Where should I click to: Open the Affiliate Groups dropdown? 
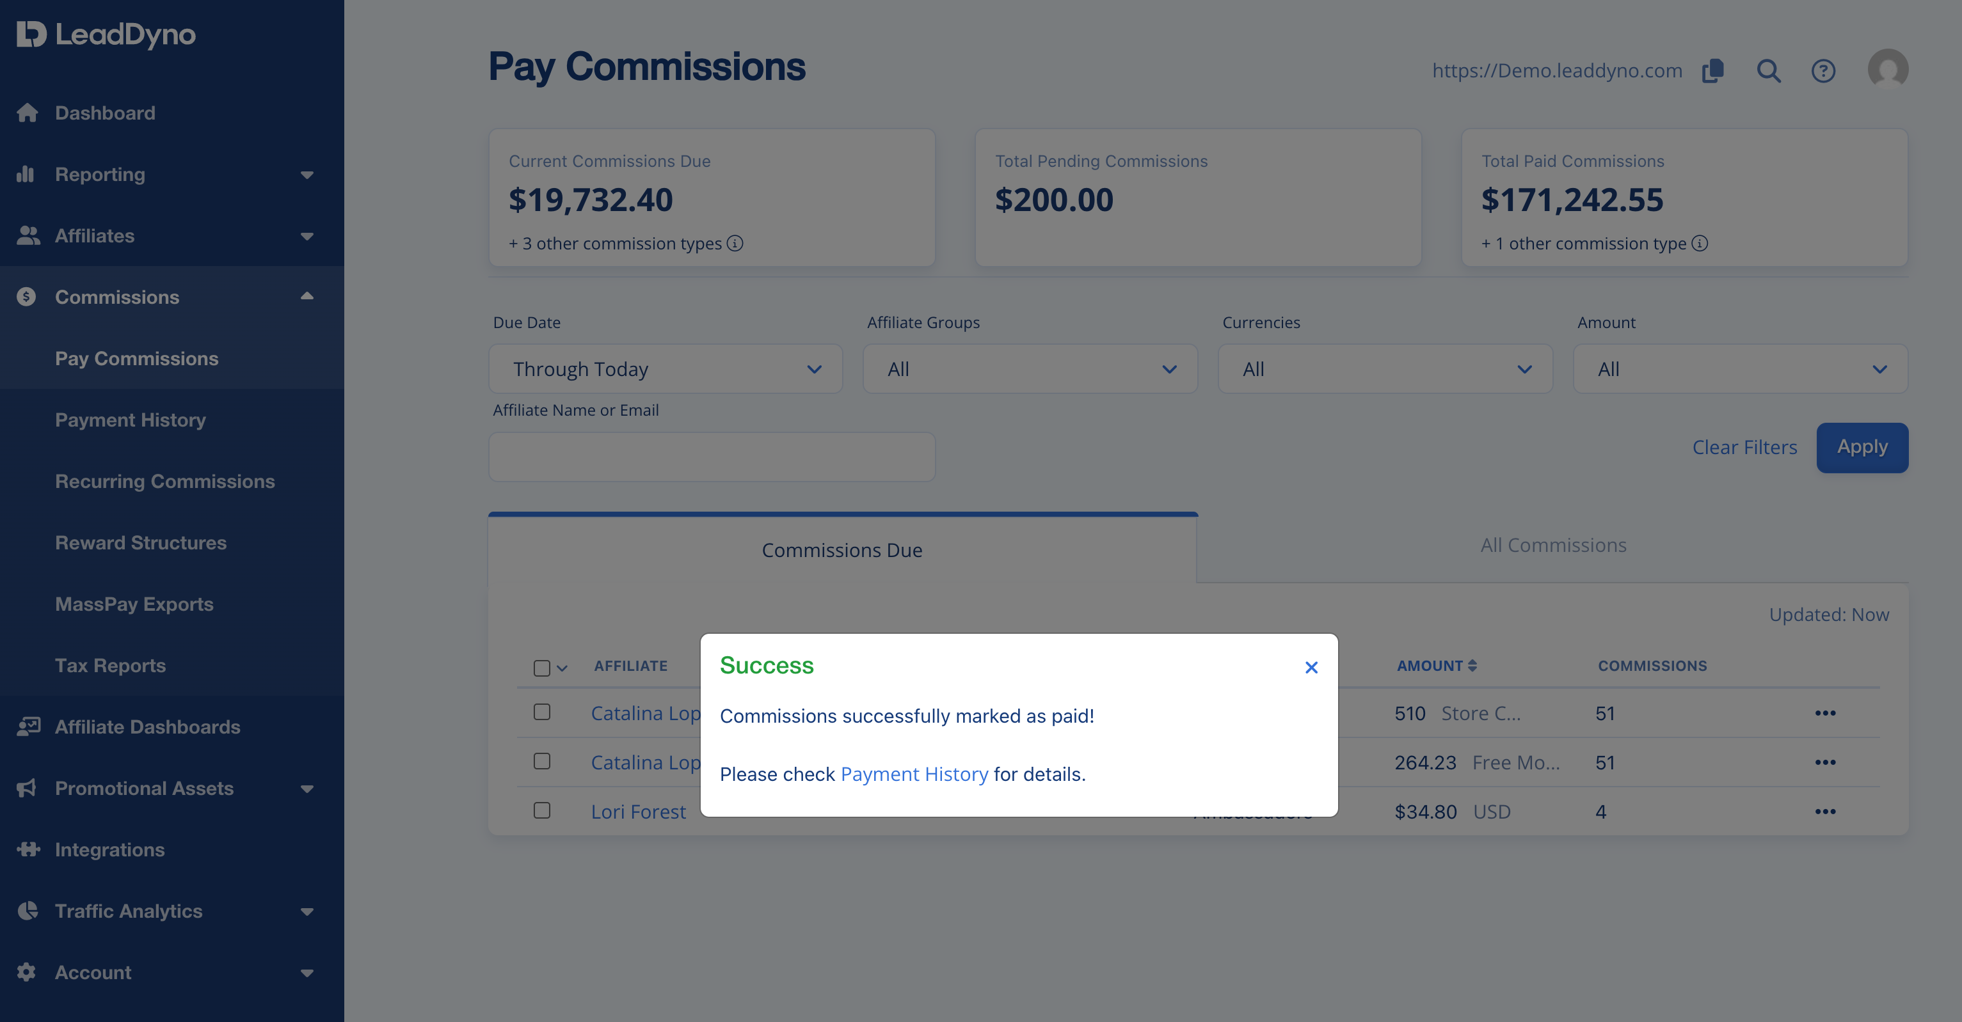click(1030, 369)
